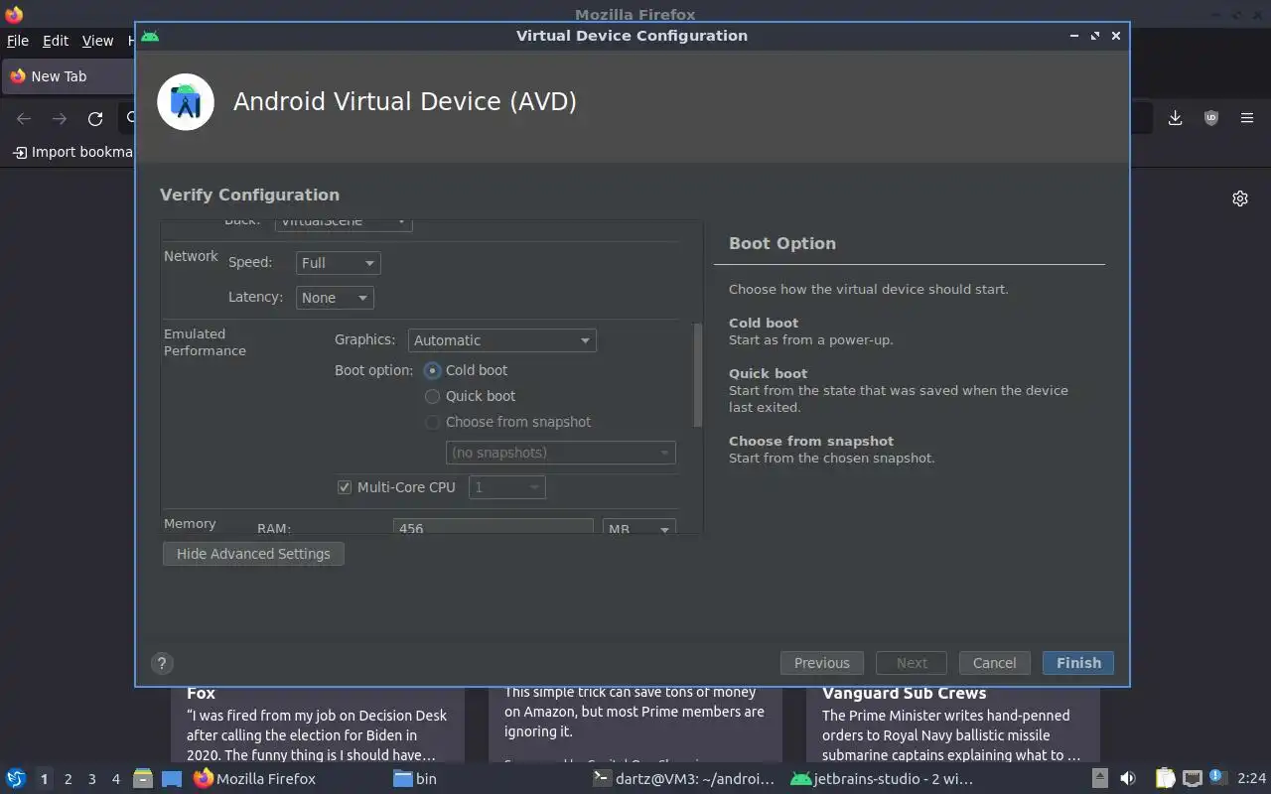Open the Graphics dropdown
This screenshot has width=1271, height=794.
(x=501, y=340)
